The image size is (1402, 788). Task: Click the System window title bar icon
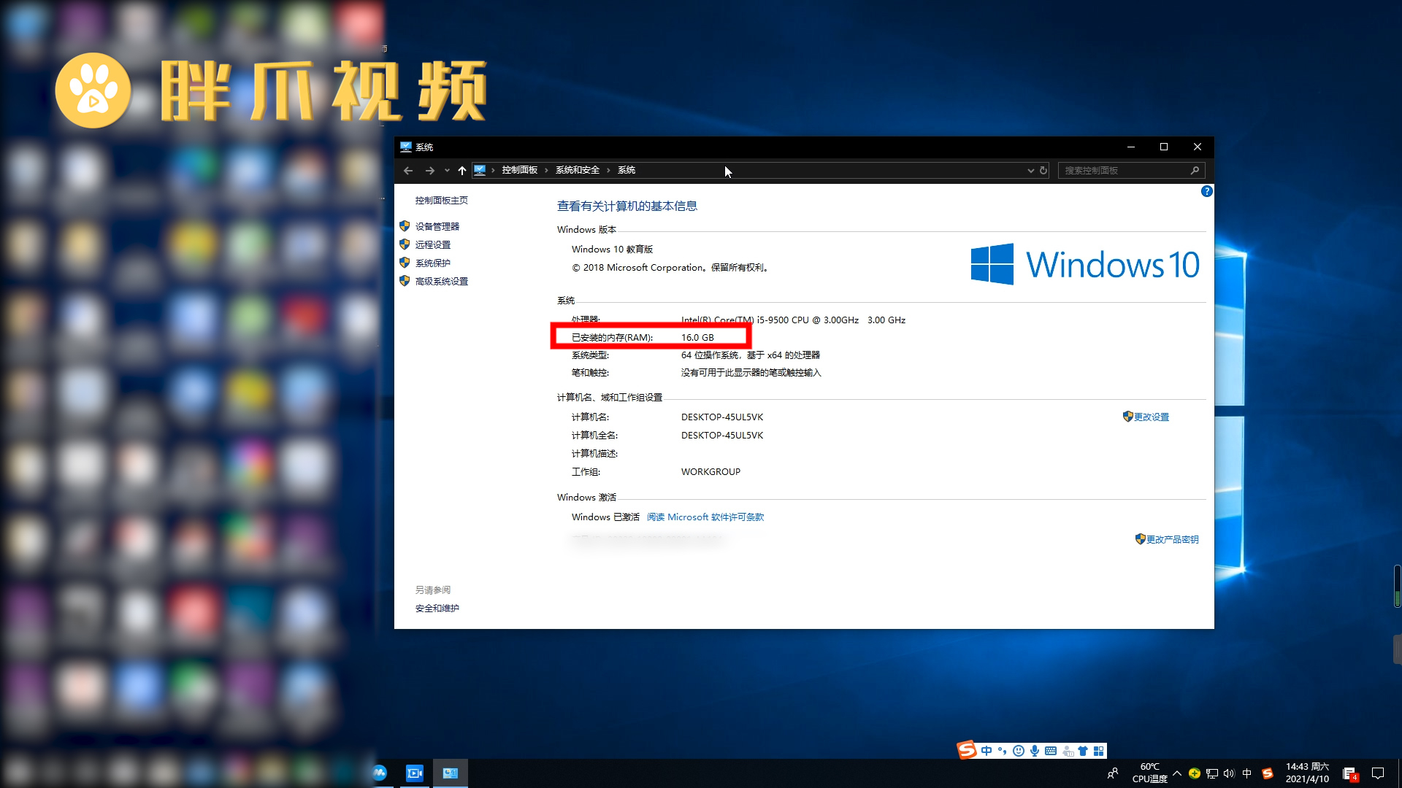(x=405, y=147)
